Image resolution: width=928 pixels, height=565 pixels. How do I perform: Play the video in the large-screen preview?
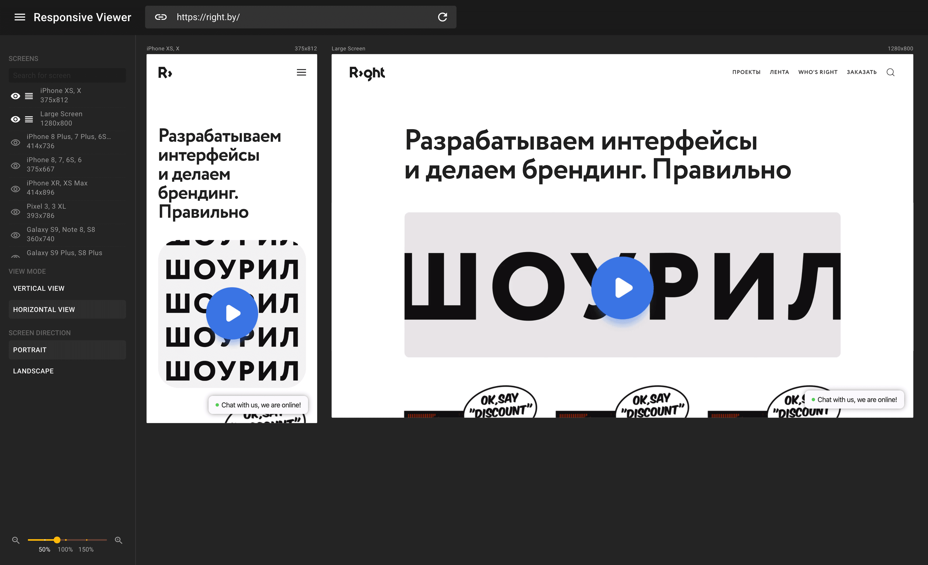pyautogui.click(x=622, y=288)
